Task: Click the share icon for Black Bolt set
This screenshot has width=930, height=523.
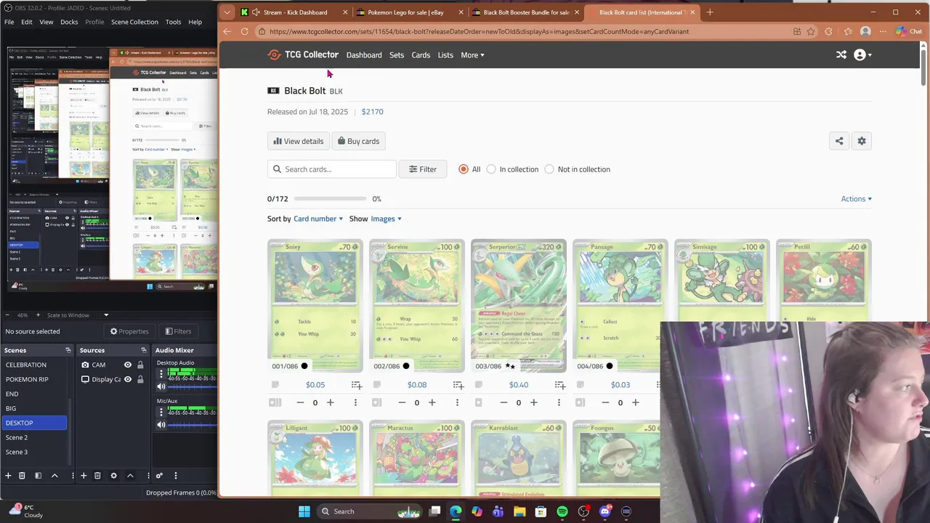Action: [839, 141]
